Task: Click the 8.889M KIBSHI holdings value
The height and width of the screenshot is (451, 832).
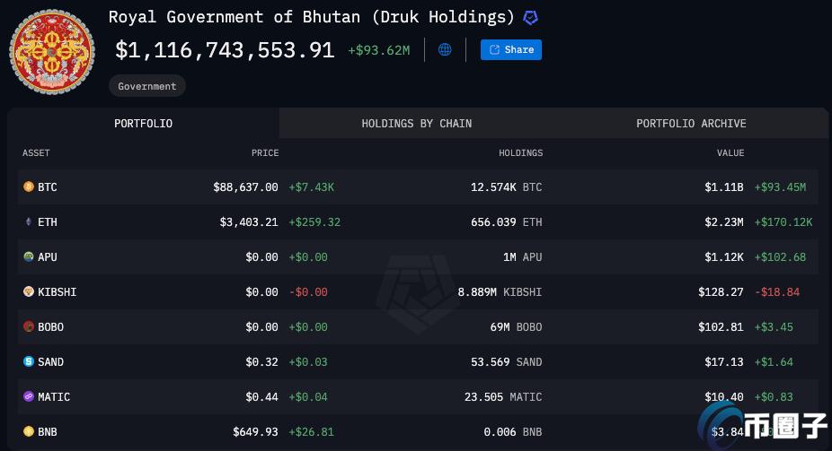Action: 500,291
